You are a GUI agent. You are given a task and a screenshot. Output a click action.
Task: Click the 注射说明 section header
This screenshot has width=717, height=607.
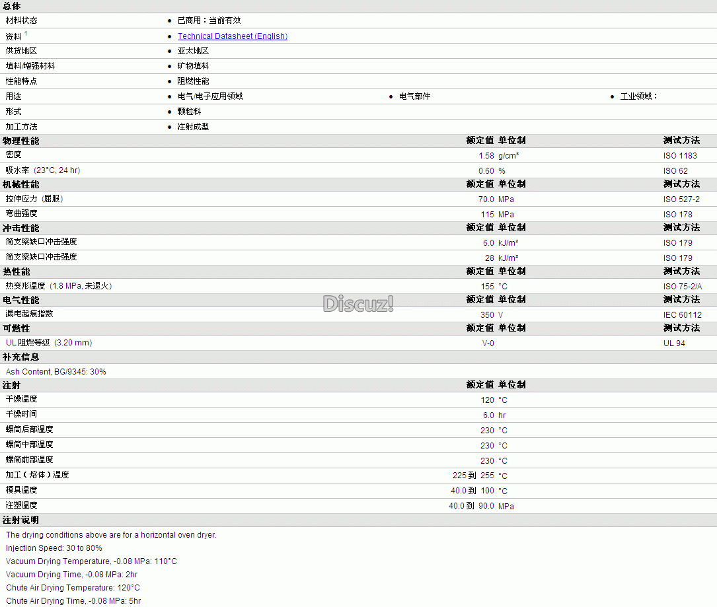click(x=21, y=520)
